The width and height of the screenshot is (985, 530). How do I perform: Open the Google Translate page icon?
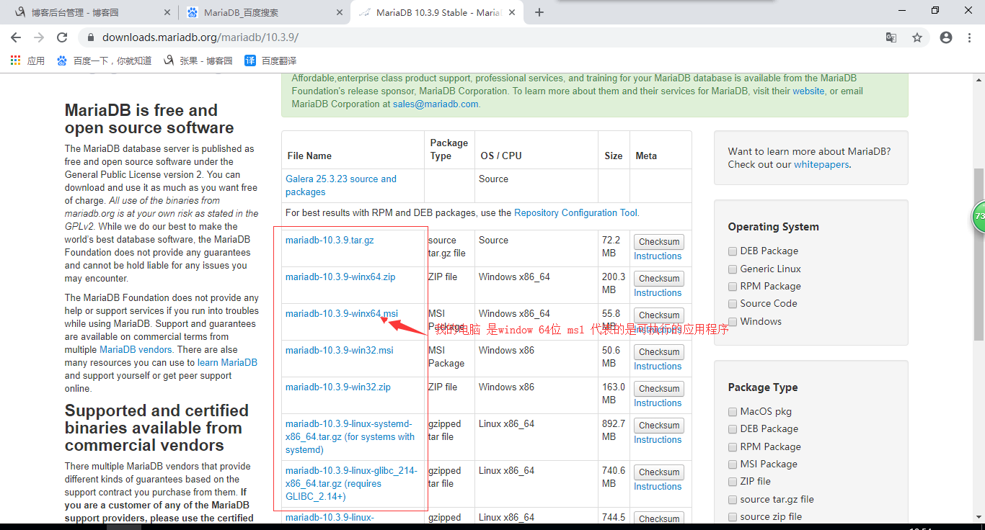[x=891, y=37]
